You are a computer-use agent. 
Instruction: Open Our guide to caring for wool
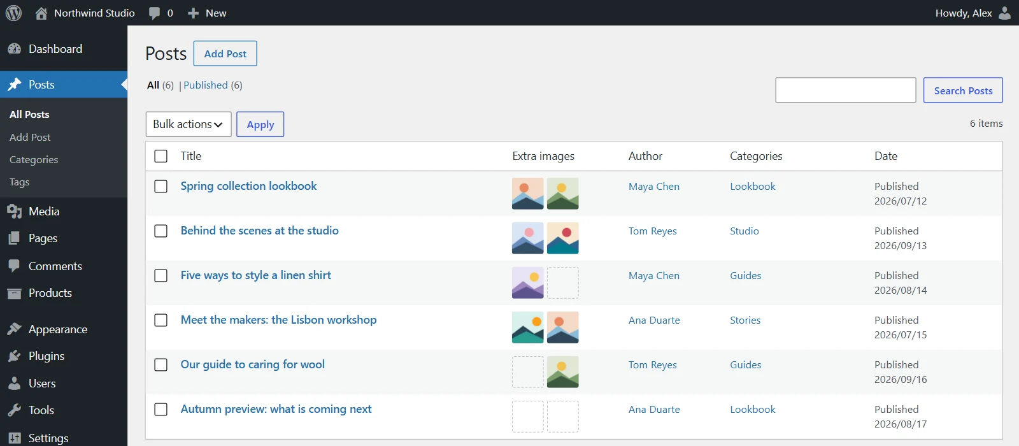tap(252, 364)
